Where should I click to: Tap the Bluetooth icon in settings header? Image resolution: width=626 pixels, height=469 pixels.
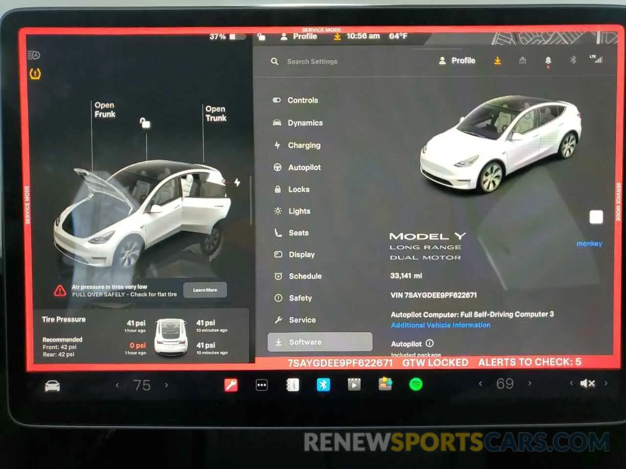573,60
